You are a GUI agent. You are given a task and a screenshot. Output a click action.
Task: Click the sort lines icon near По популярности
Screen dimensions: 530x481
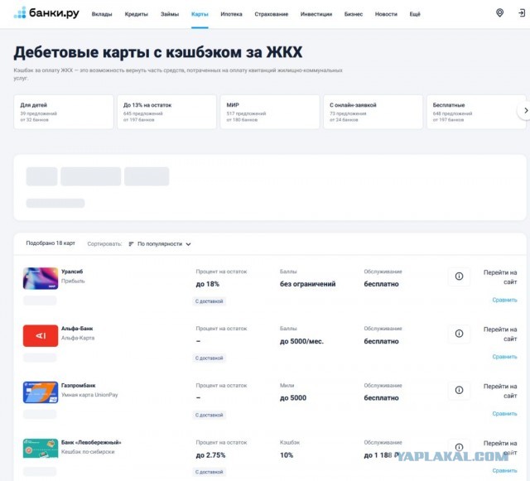pyautogui.click(x=131, y=243)
